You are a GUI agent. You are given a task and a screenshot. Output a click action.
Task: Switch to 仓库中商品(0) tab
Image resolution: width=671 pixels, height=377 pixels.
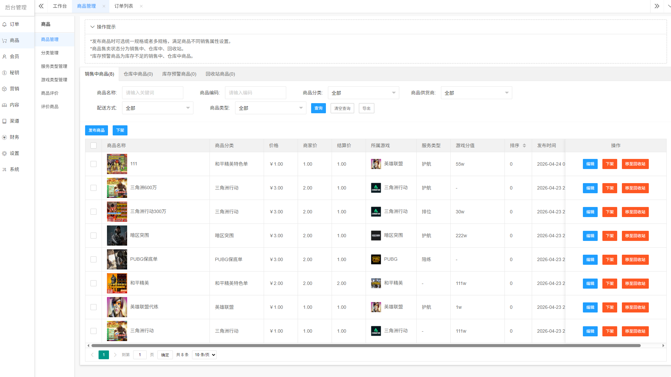[x=138, y=74]
